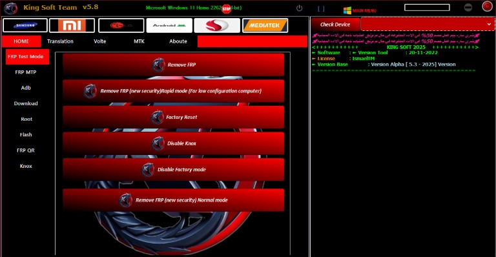The width and height of the screenshot is (496, 257).
Task: Switch to the Translation tab
Action: pos(60,41)
